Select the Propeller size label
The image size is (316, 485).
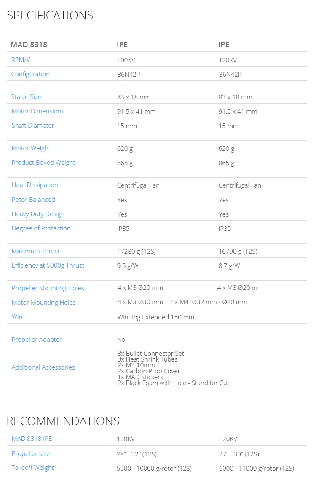click(x=31, y=454)
